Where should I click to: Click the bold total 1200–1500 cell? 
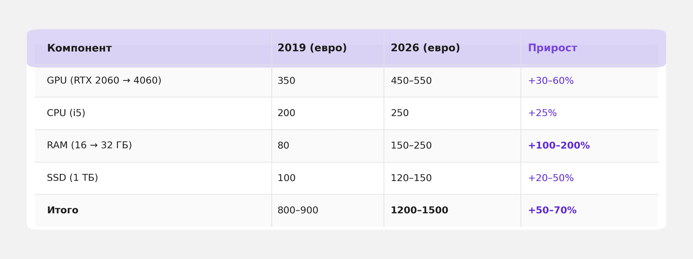point(419,210)
